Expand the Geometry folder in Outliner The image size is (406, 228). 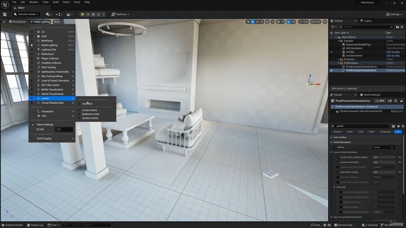pos(338,59)
